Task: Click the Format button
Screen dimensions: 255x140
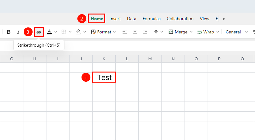Action: pos(101,32)
